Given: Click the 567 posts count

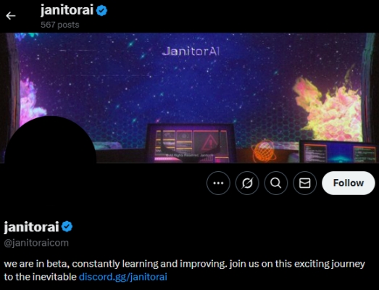Looking at the screenshot, I should point(60,25).
